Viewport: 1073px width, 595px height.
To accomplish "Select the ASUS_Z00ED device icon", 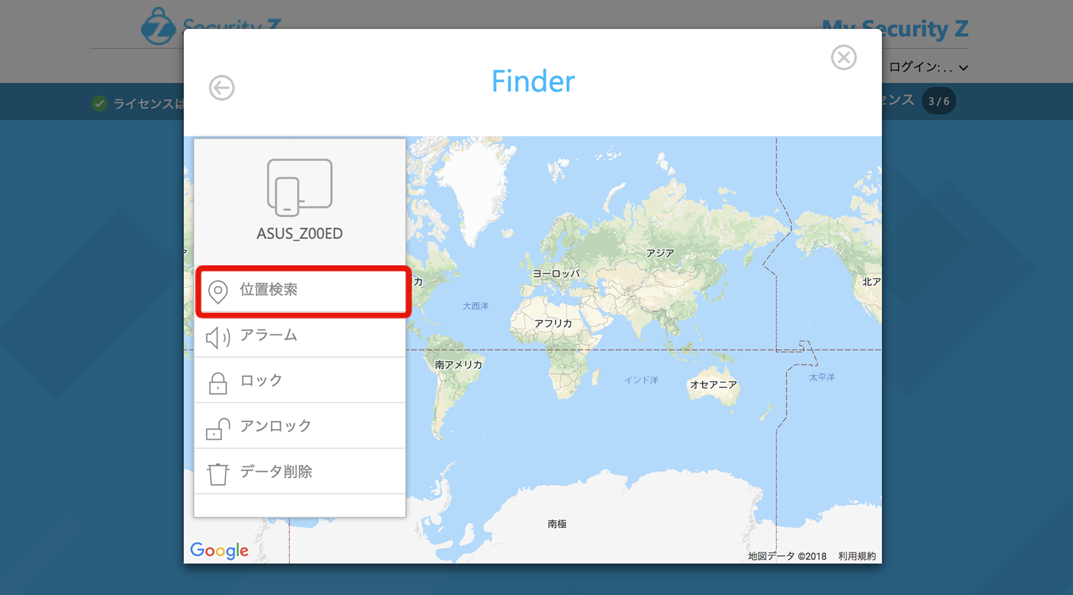I will (300, 188).
